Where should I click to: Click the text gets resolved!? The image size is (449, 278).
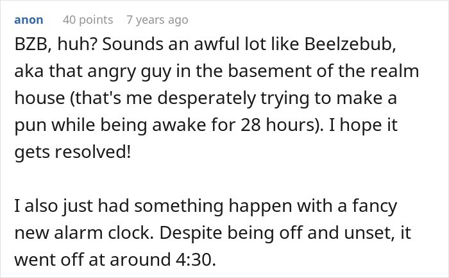click(72, 152)
